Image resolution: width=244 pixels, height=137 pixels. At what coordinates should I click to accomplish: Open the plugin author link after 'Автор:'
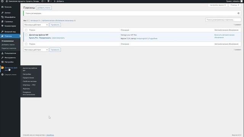pyautogui.click(x=142, y=38)
